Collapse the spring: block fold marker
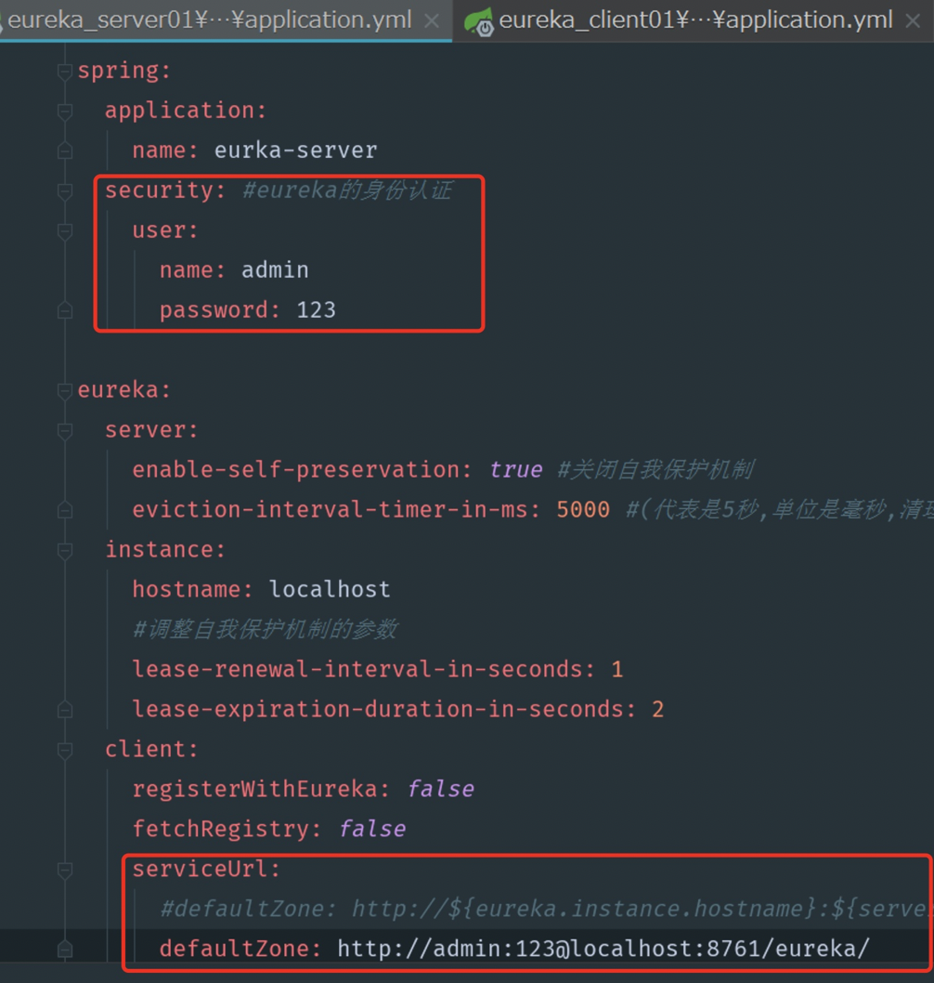 coord(64,72)
